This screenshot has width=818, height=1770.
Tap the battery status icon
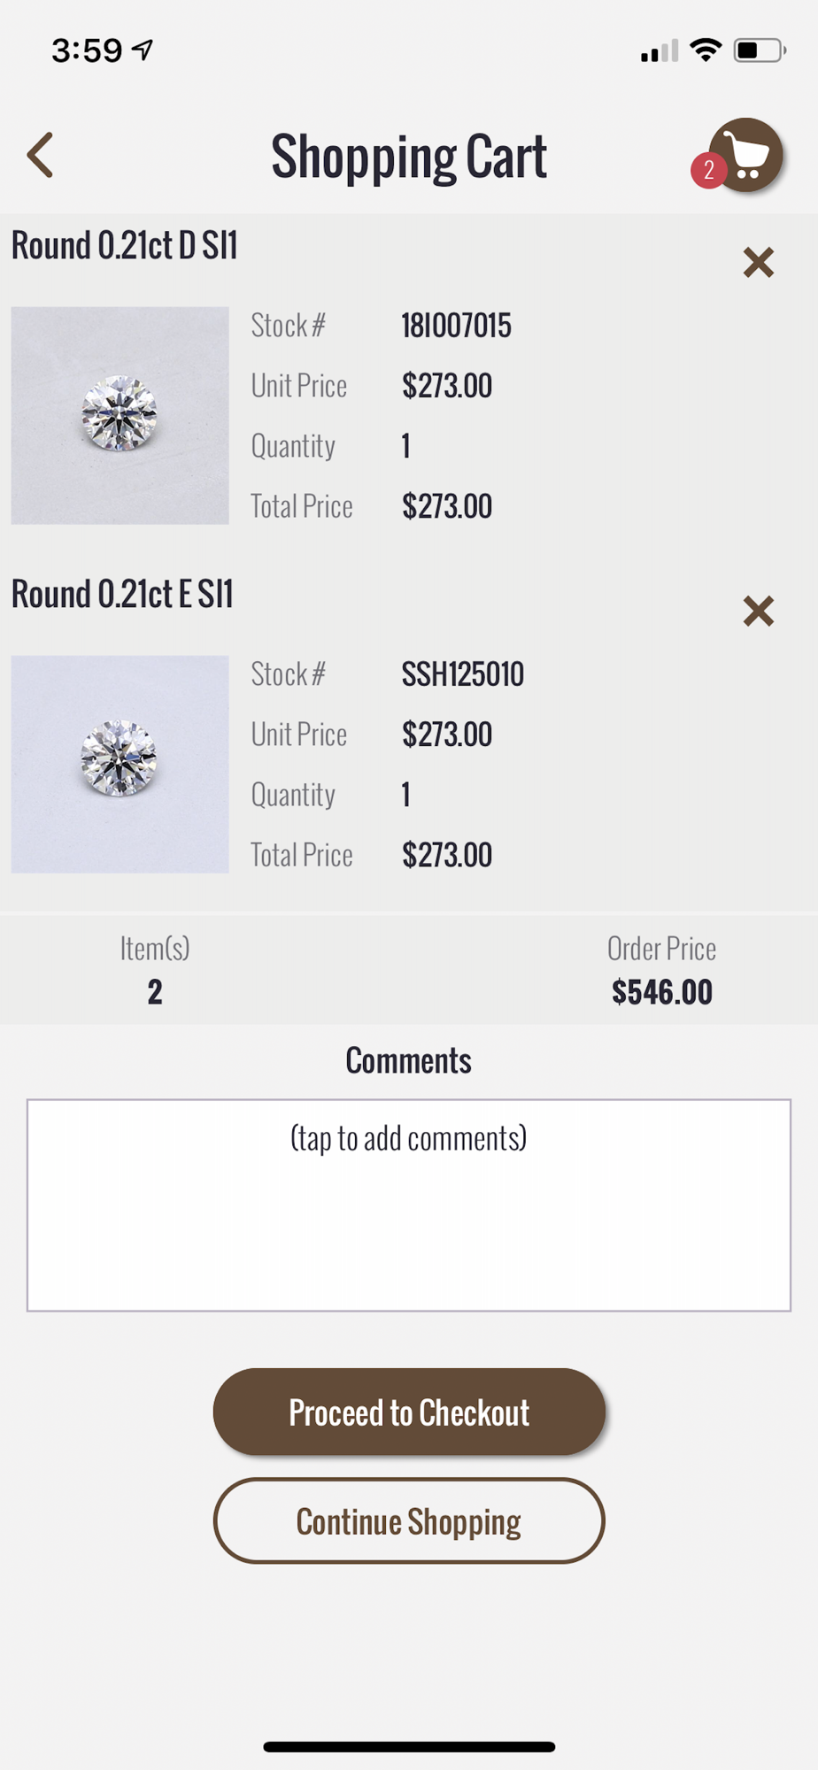point(760,50)
